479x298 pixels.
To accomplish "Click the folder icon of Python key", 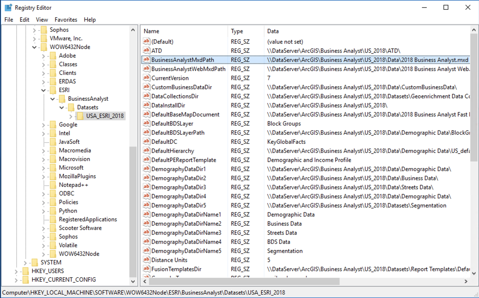I will [x=53, y=211].
